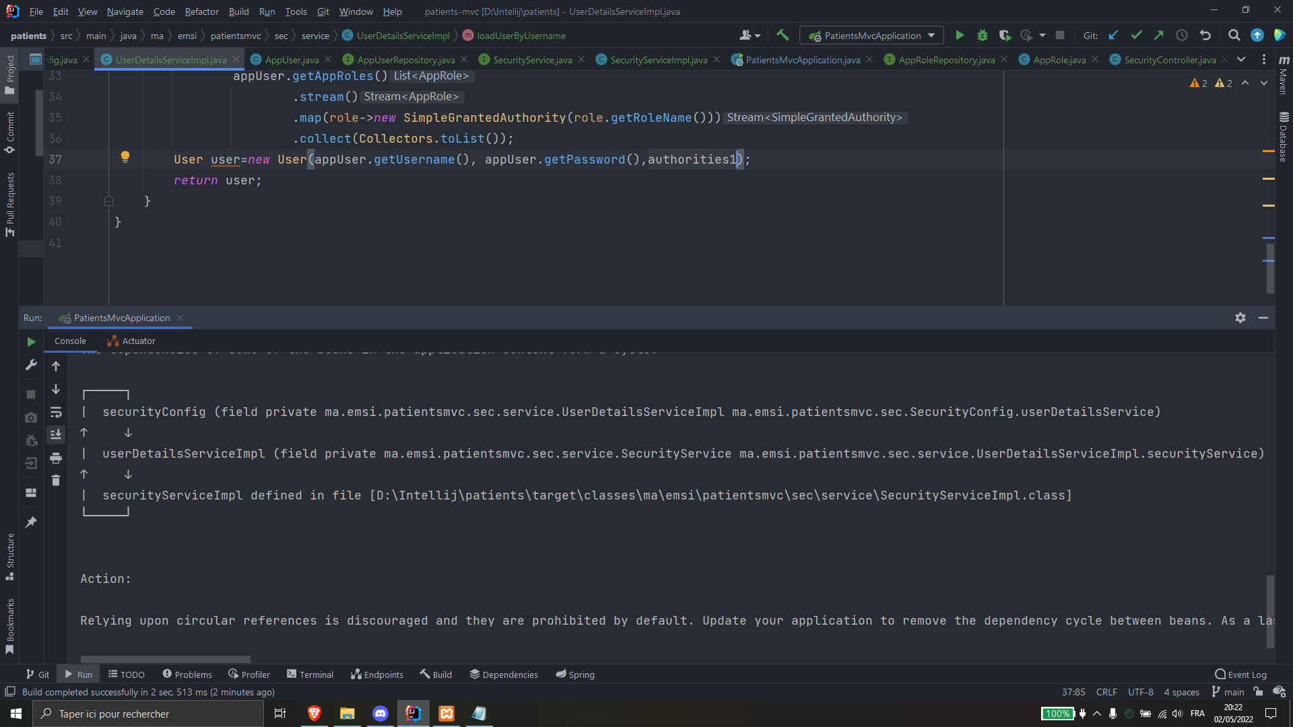Screen dimensions: 1293x727
Task: Run PatientsMvcApplication with the green run icon
Action: click(x=960, y=35)
